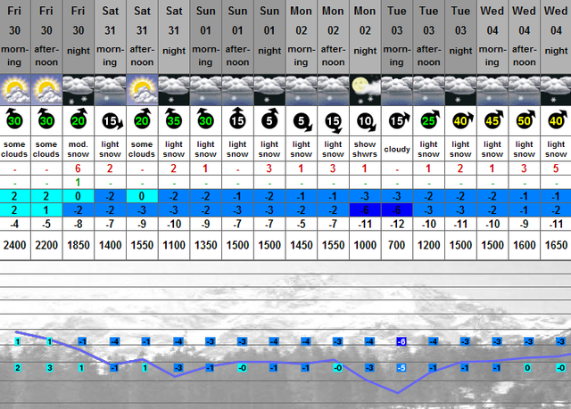571x409 pixels.
Task: Select the Mon 02 morning column header
Action: (302, 37)
